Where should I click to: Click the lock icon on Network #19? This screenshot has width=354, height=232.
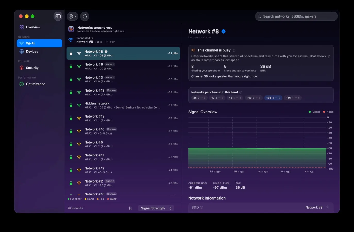tap(71, 92)
